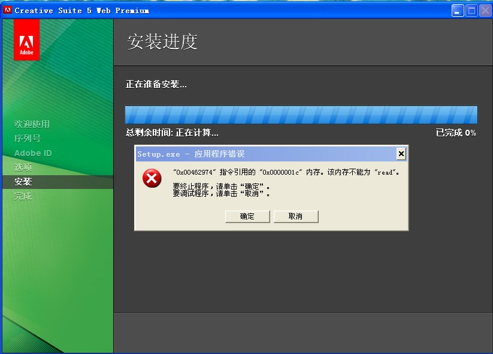This screenshot has height=354, width=493.
Task: Click the red error icon in dialog
Action: [152, 178]
